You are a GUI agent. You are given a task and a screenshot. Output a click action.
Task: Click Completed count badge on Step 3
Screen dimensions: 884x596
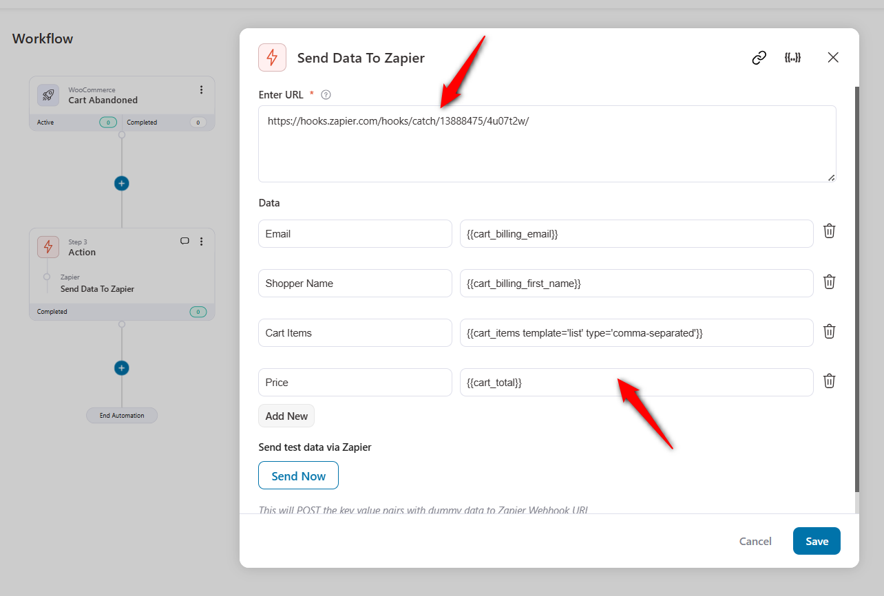pos(198,312)
